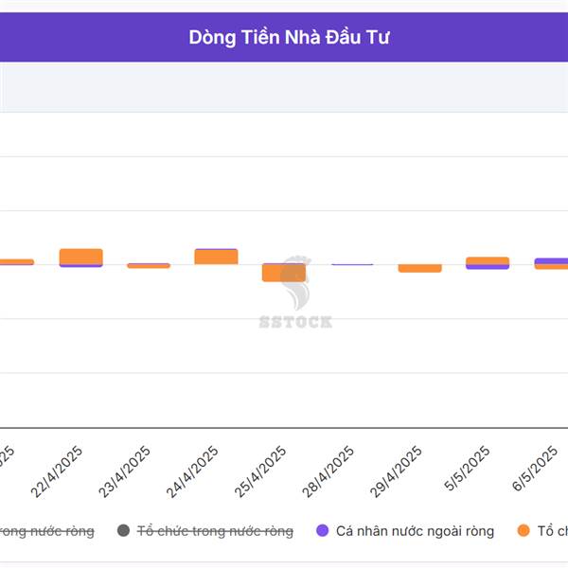Click the bar for 23/4/2025
Viewport: 568px width, 568px height.
pyautogui.click(x=149, y=266)
